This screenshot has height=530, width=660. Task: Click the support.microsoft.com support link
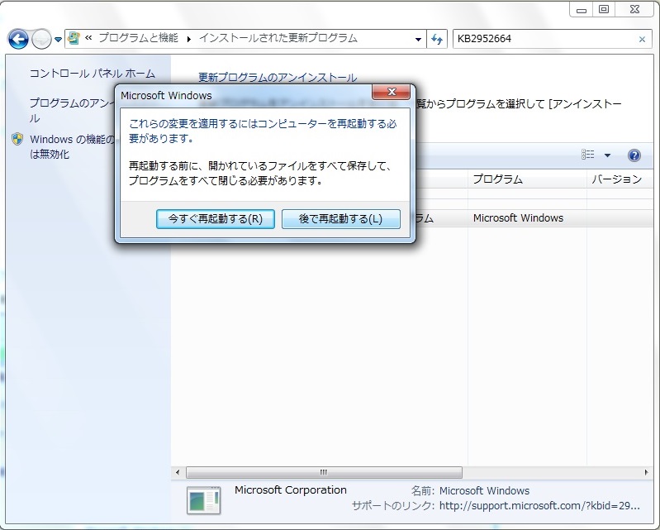point(539,505)
